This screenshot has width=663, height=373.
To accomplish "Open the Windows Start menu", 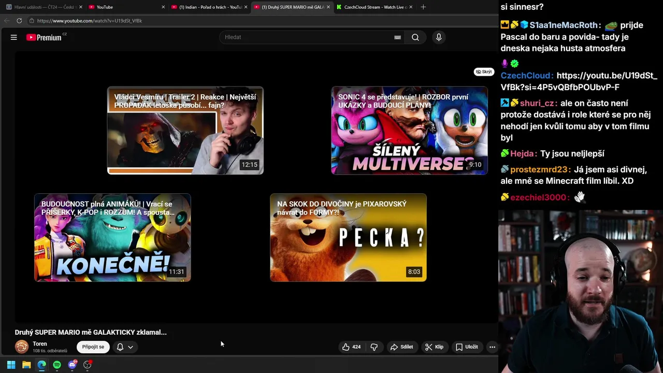I will tap(11, 365).
